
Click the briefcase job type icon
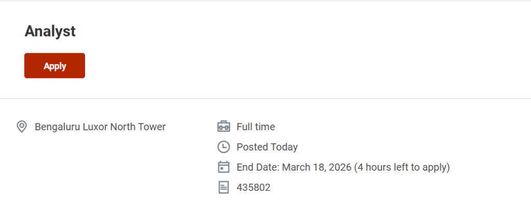click(223, 127)
